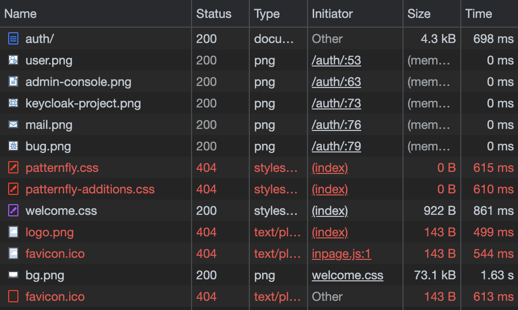Click the text/pl… type of logo.png
Screen dimensions: 518x310
click(277, 233)
